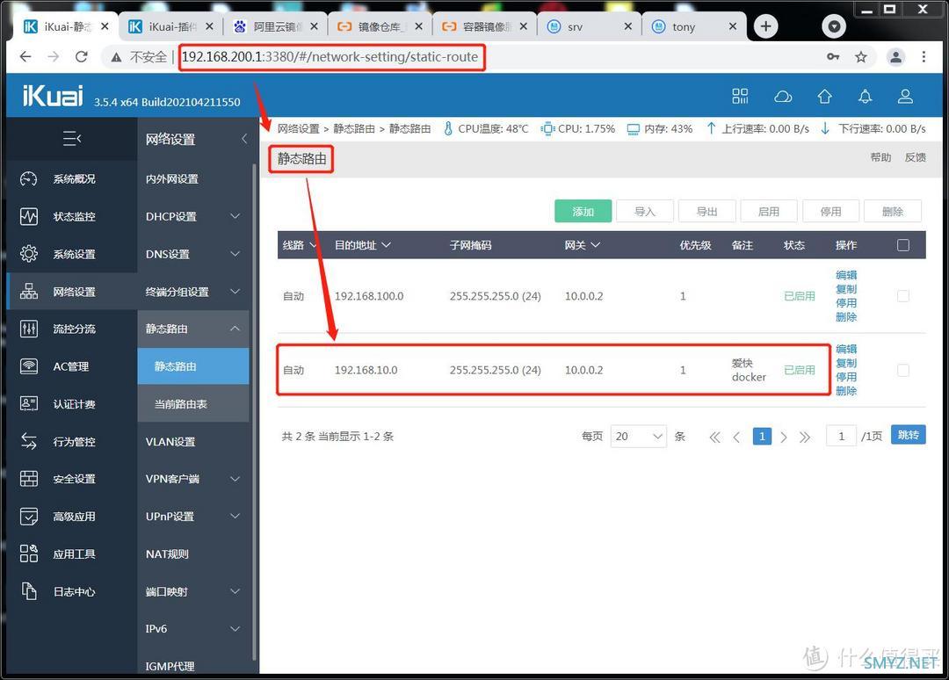The image size is (949, 680).
Task: Click the 日志中心 documents icon
Action: (29, 591)
